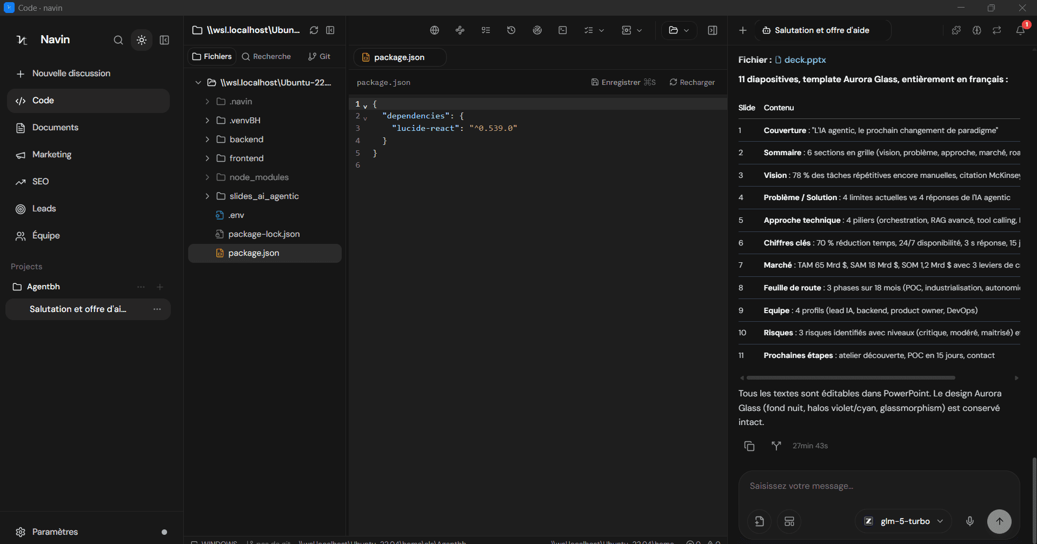Open the task list icon in toolbar
The height and width of the screenshot is (544, 1037).
tap(486, 30)
